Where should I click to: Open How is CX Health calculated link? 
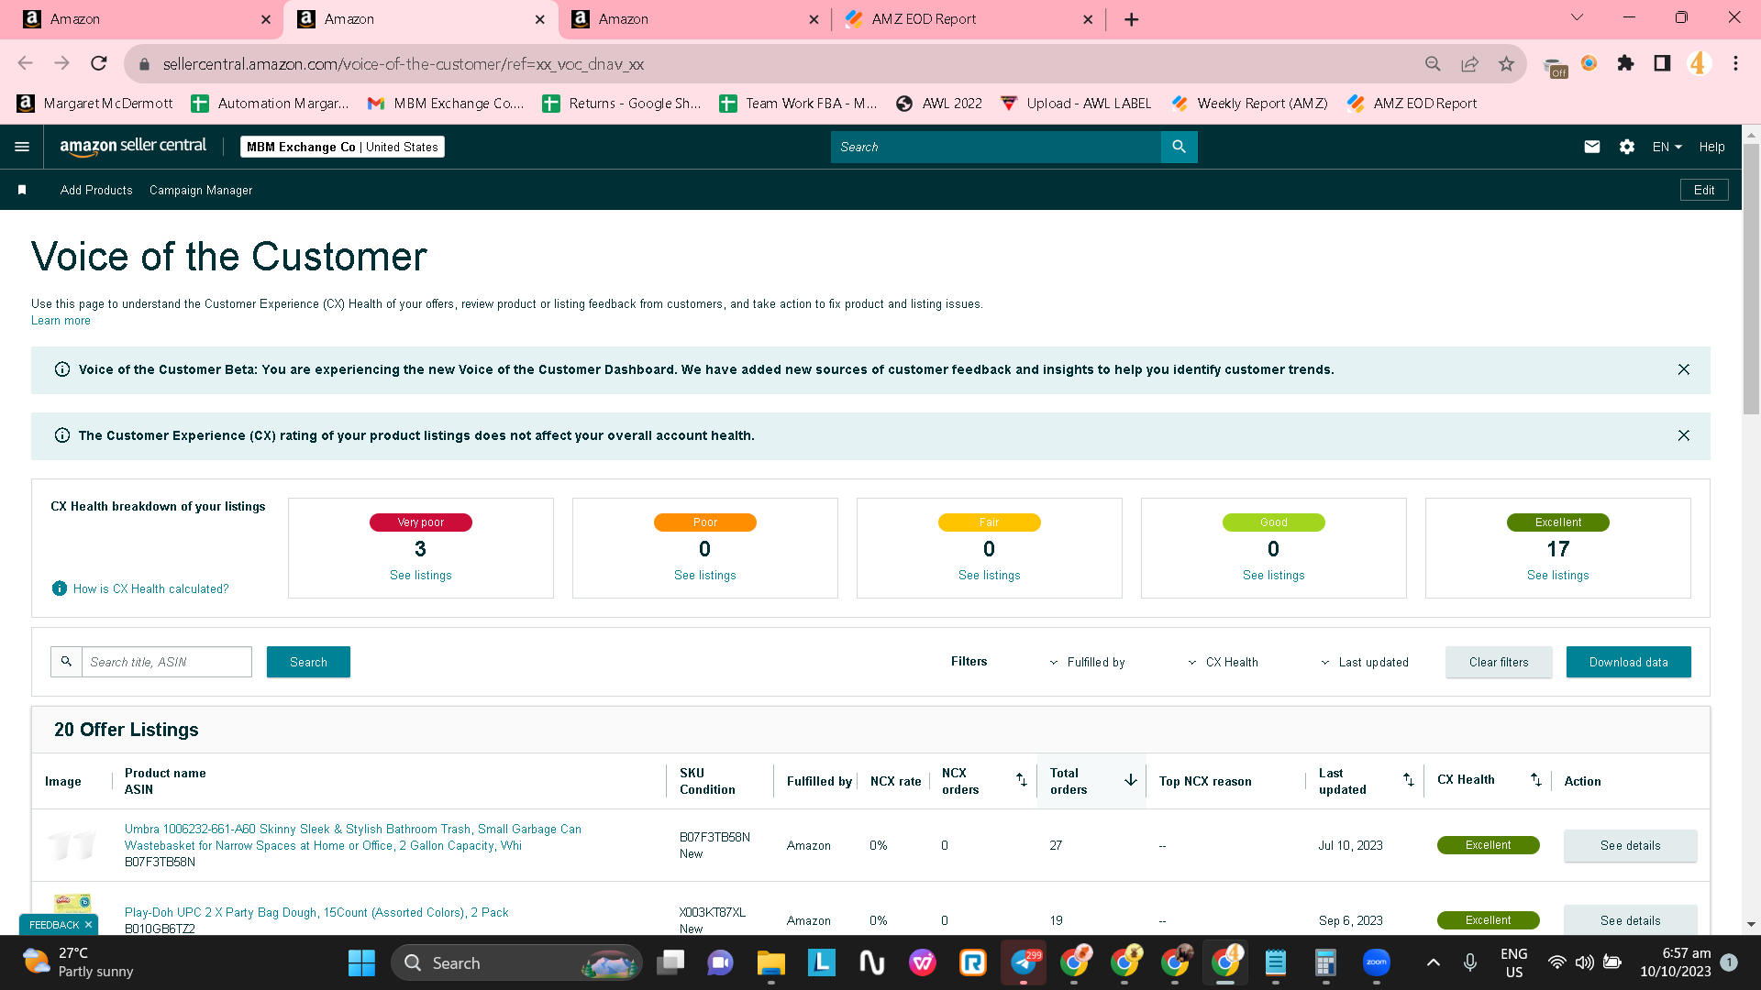point(151,588)
